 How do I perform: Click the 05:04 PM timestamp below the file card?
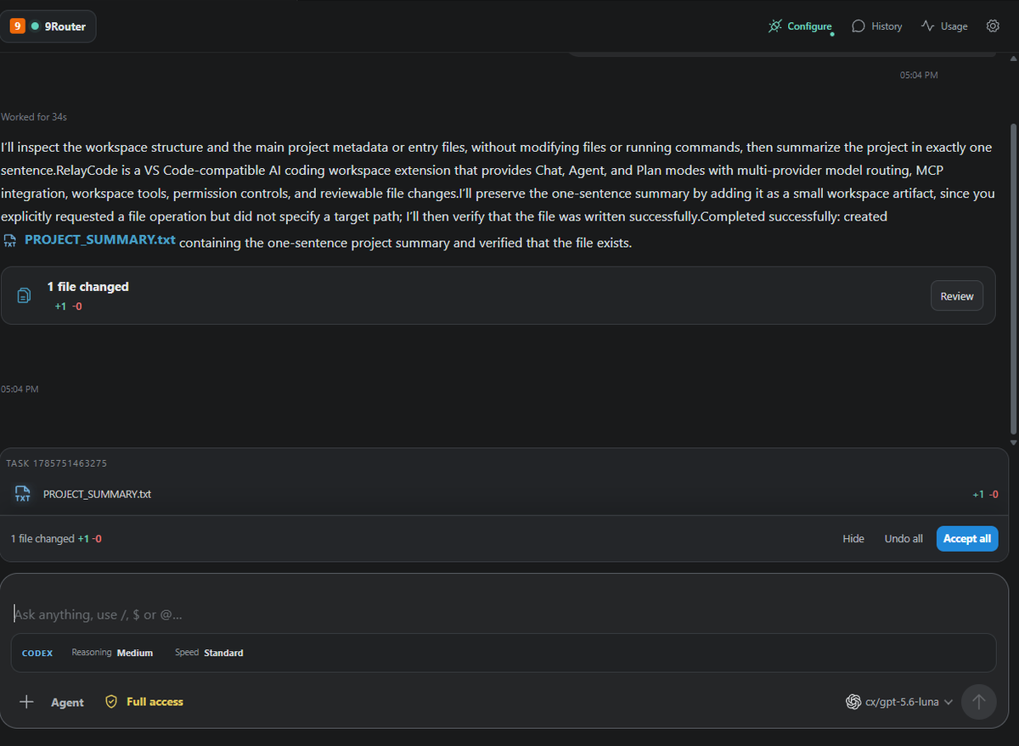(20, 390)
